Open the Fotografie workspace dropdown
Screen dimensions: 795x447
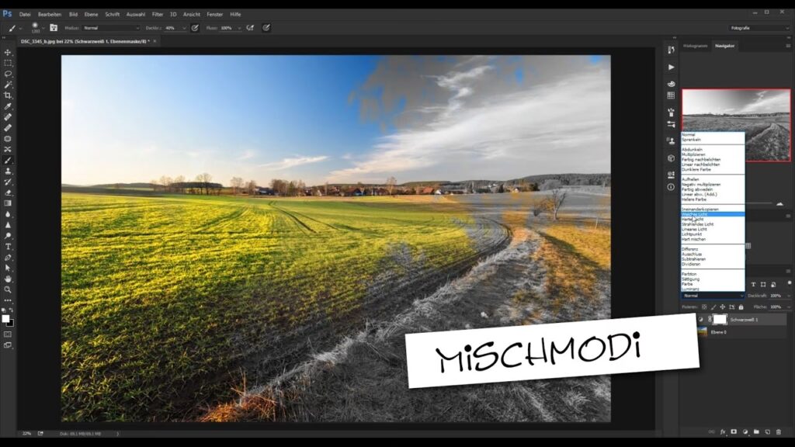tap(759, 27)
